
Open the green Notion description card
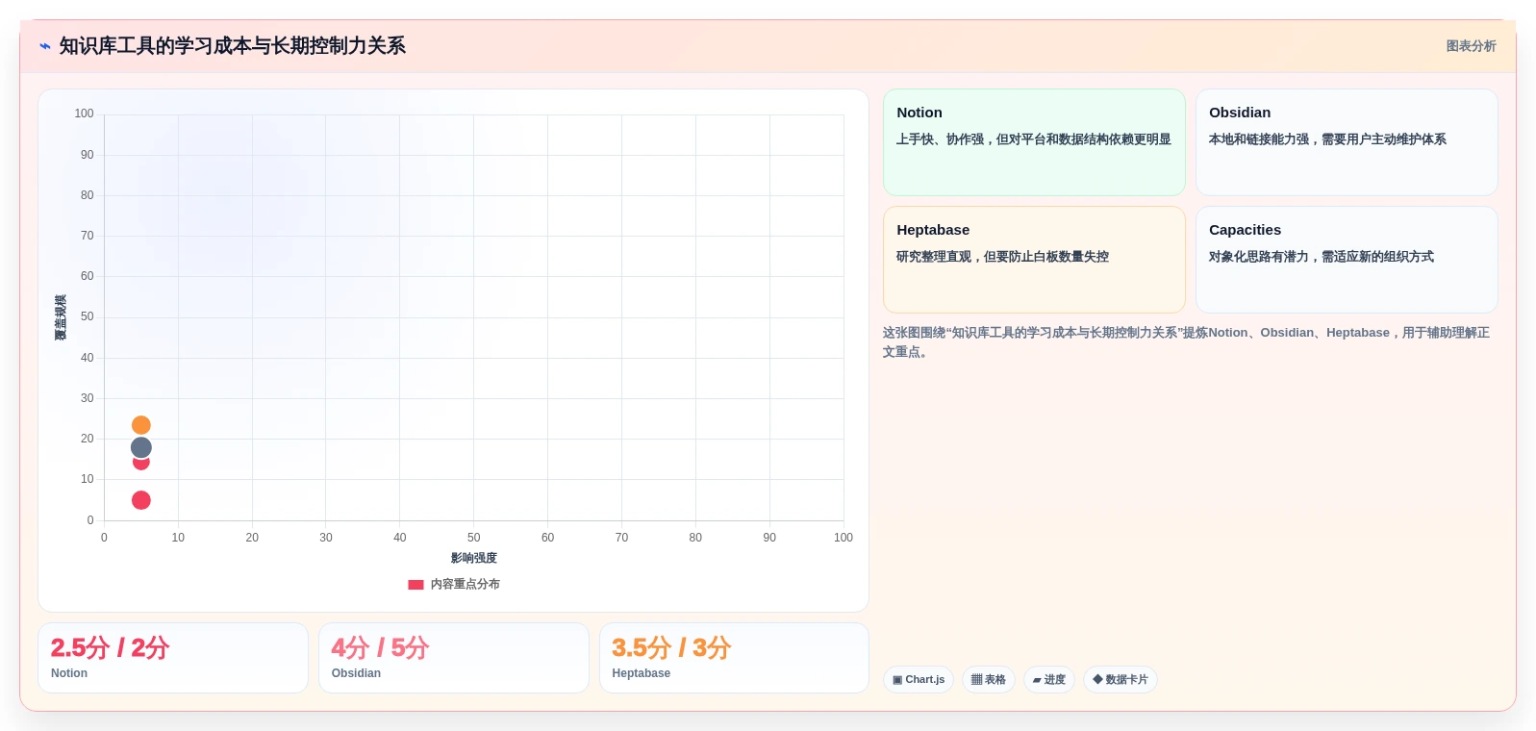tap(1034, 142)
